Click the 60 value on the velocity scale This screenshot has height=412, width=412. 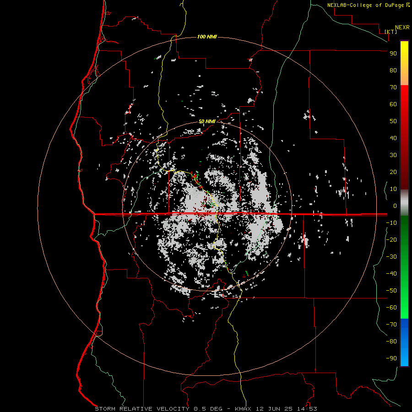(393, 104)
